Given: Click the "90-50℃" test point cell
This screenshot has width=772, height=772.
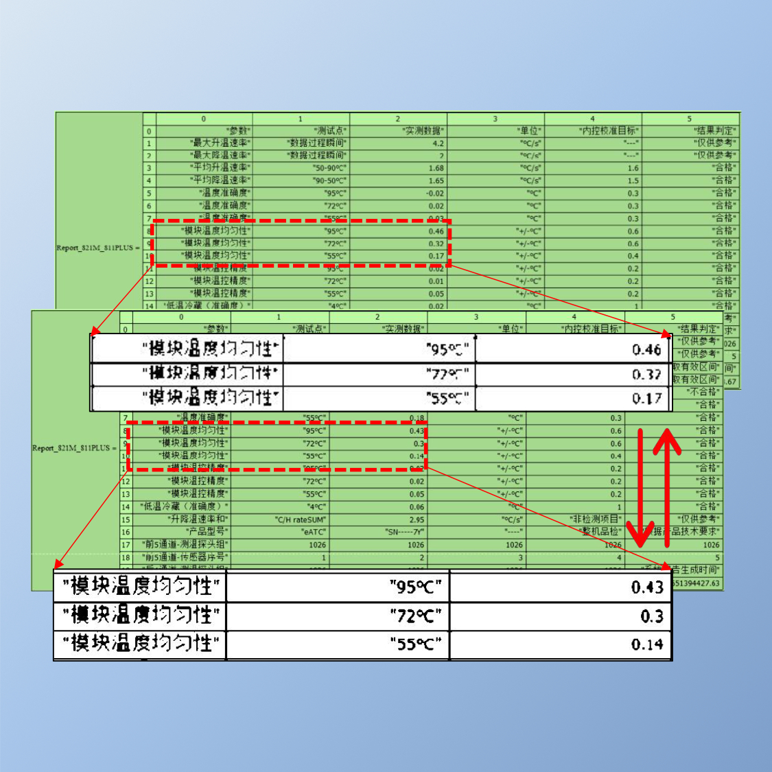Looking at the screenshot, I should pos(301,180).
